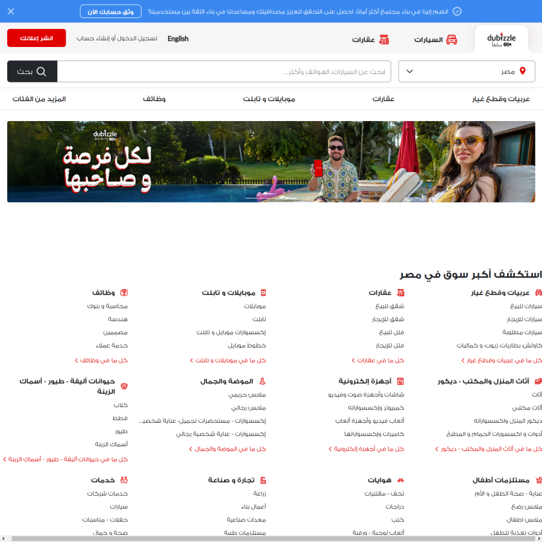The width and height of the screenshot is (542, 542).
Task: Click the بحث search button
Action: 32,72
